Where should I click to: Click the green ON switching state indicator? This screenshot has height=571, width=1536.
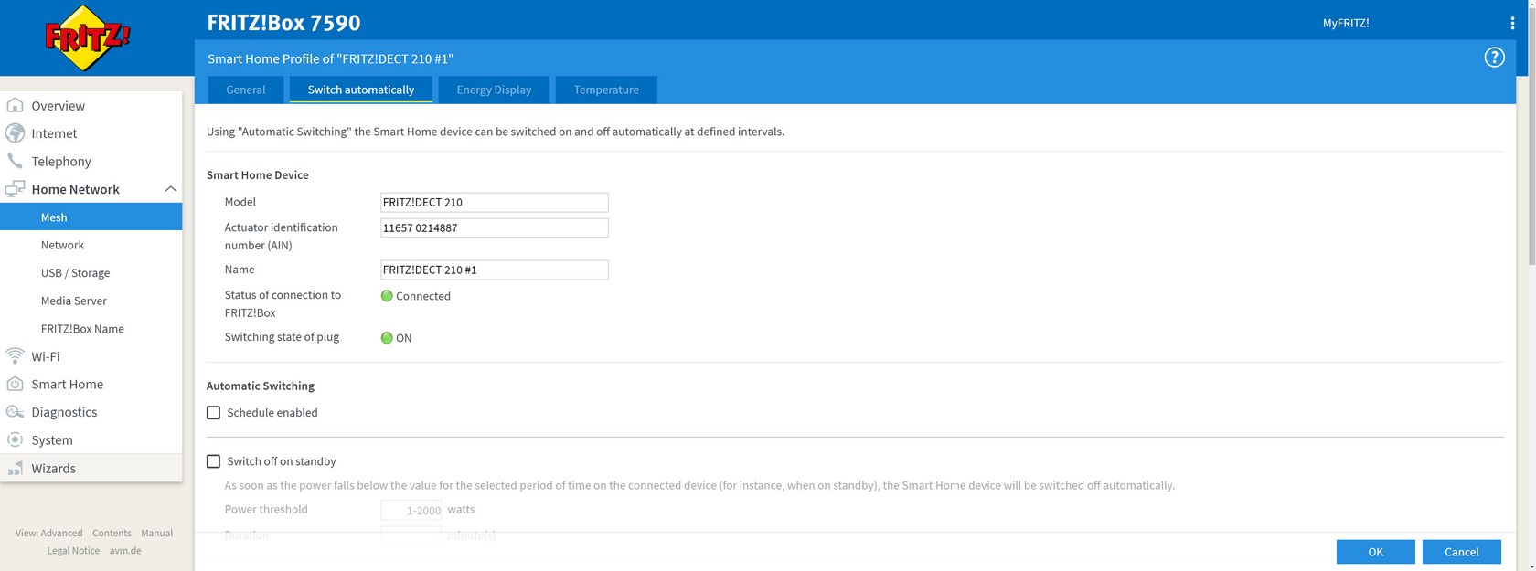(x=387, y=338)
